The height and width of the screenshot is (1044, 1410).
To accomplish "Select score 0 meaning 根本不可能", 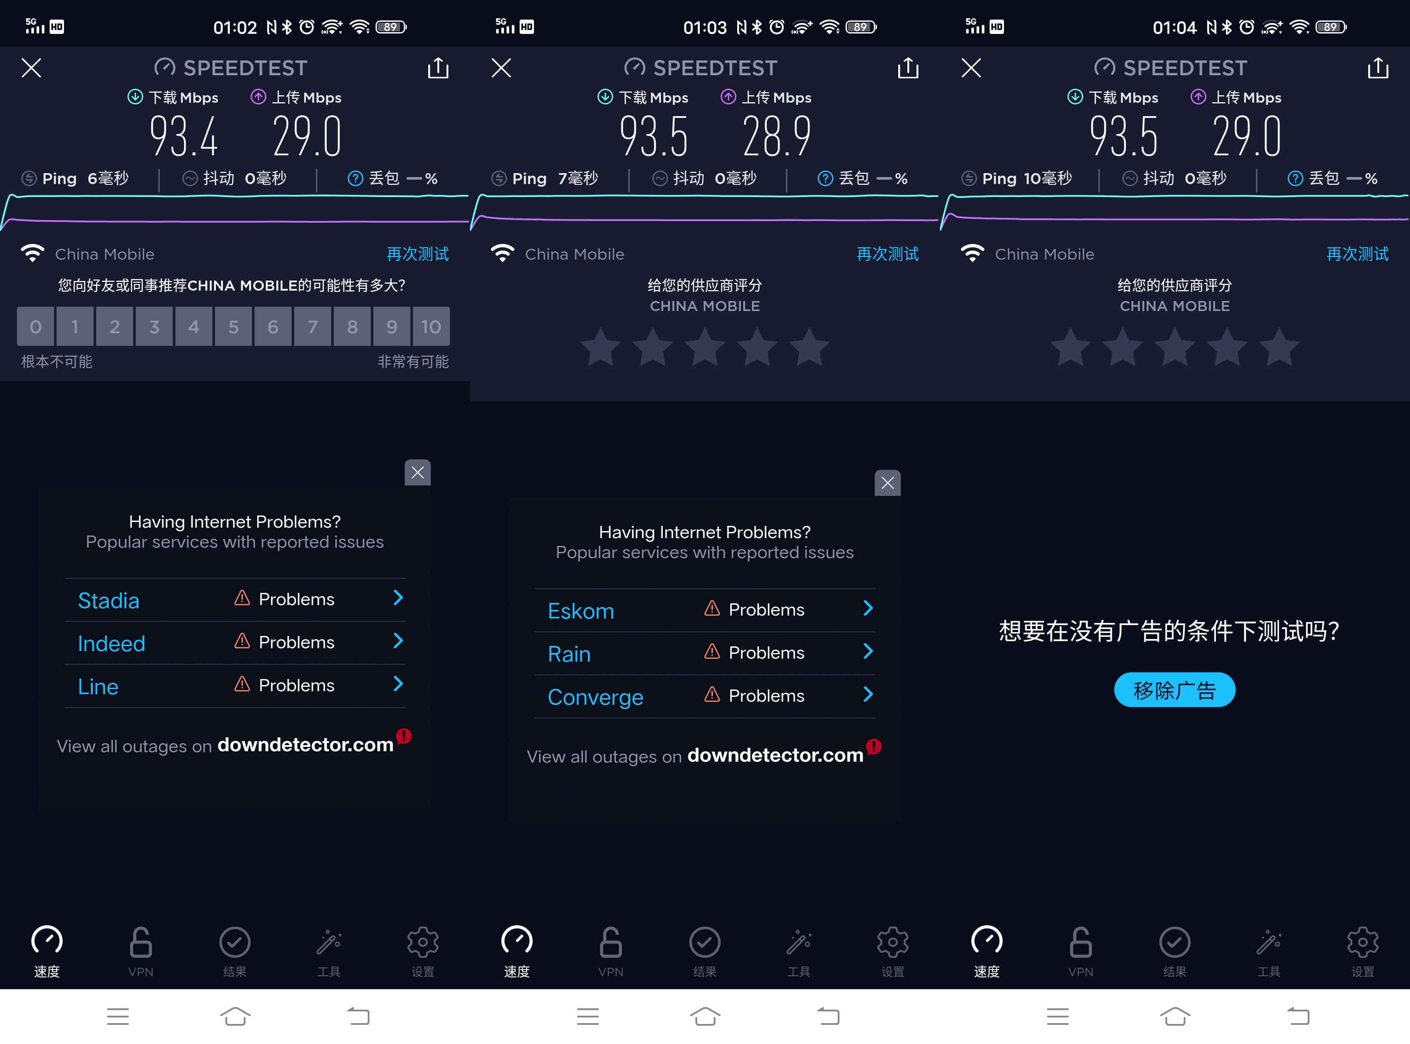I will pos(35,326).
